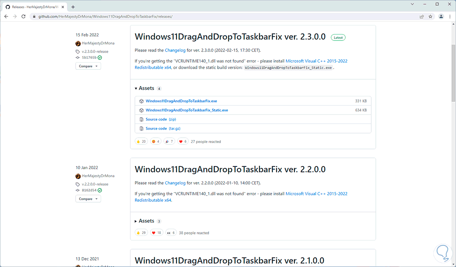Click the share icon in the address bar
Viewport: 456px width, 267px height.
[x=422, y=17]
